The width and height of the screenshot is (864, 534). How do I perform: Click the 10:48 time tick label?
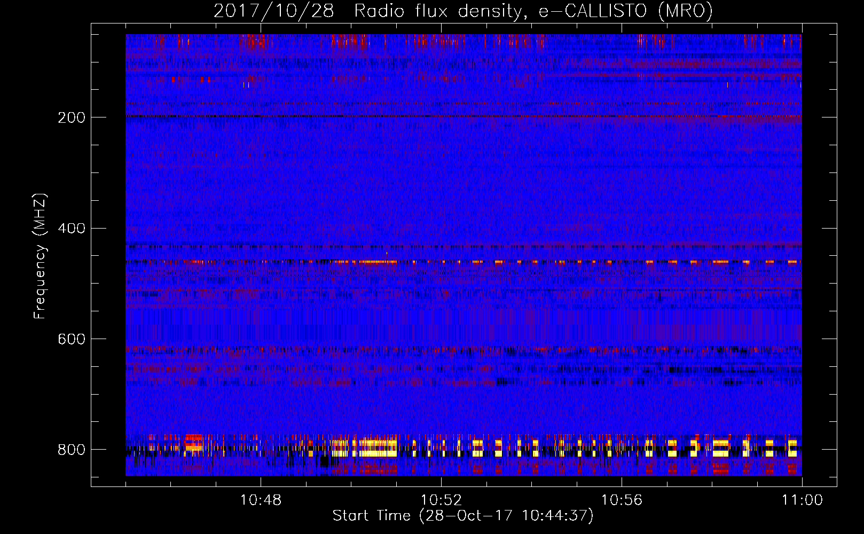261,500
